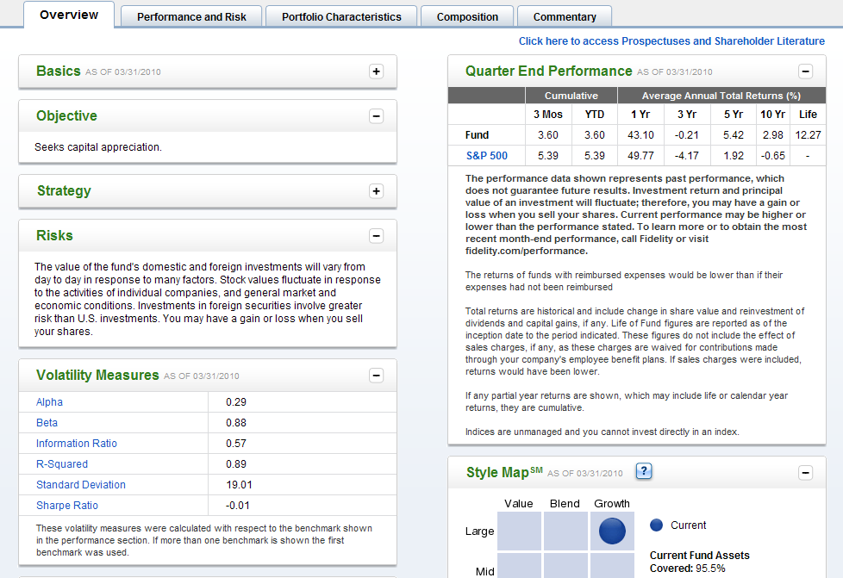The width and height of the screenshot is (843, 578).
Task: Collapse the Volatility Measures panel
Action: click(376, 376)
